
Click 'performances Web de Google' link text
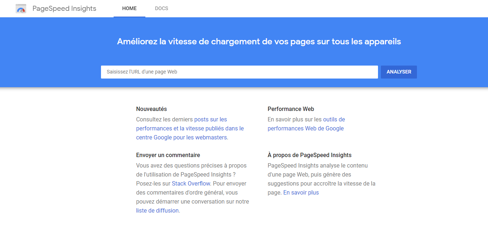pyautogui.click(x=305, y=128)
